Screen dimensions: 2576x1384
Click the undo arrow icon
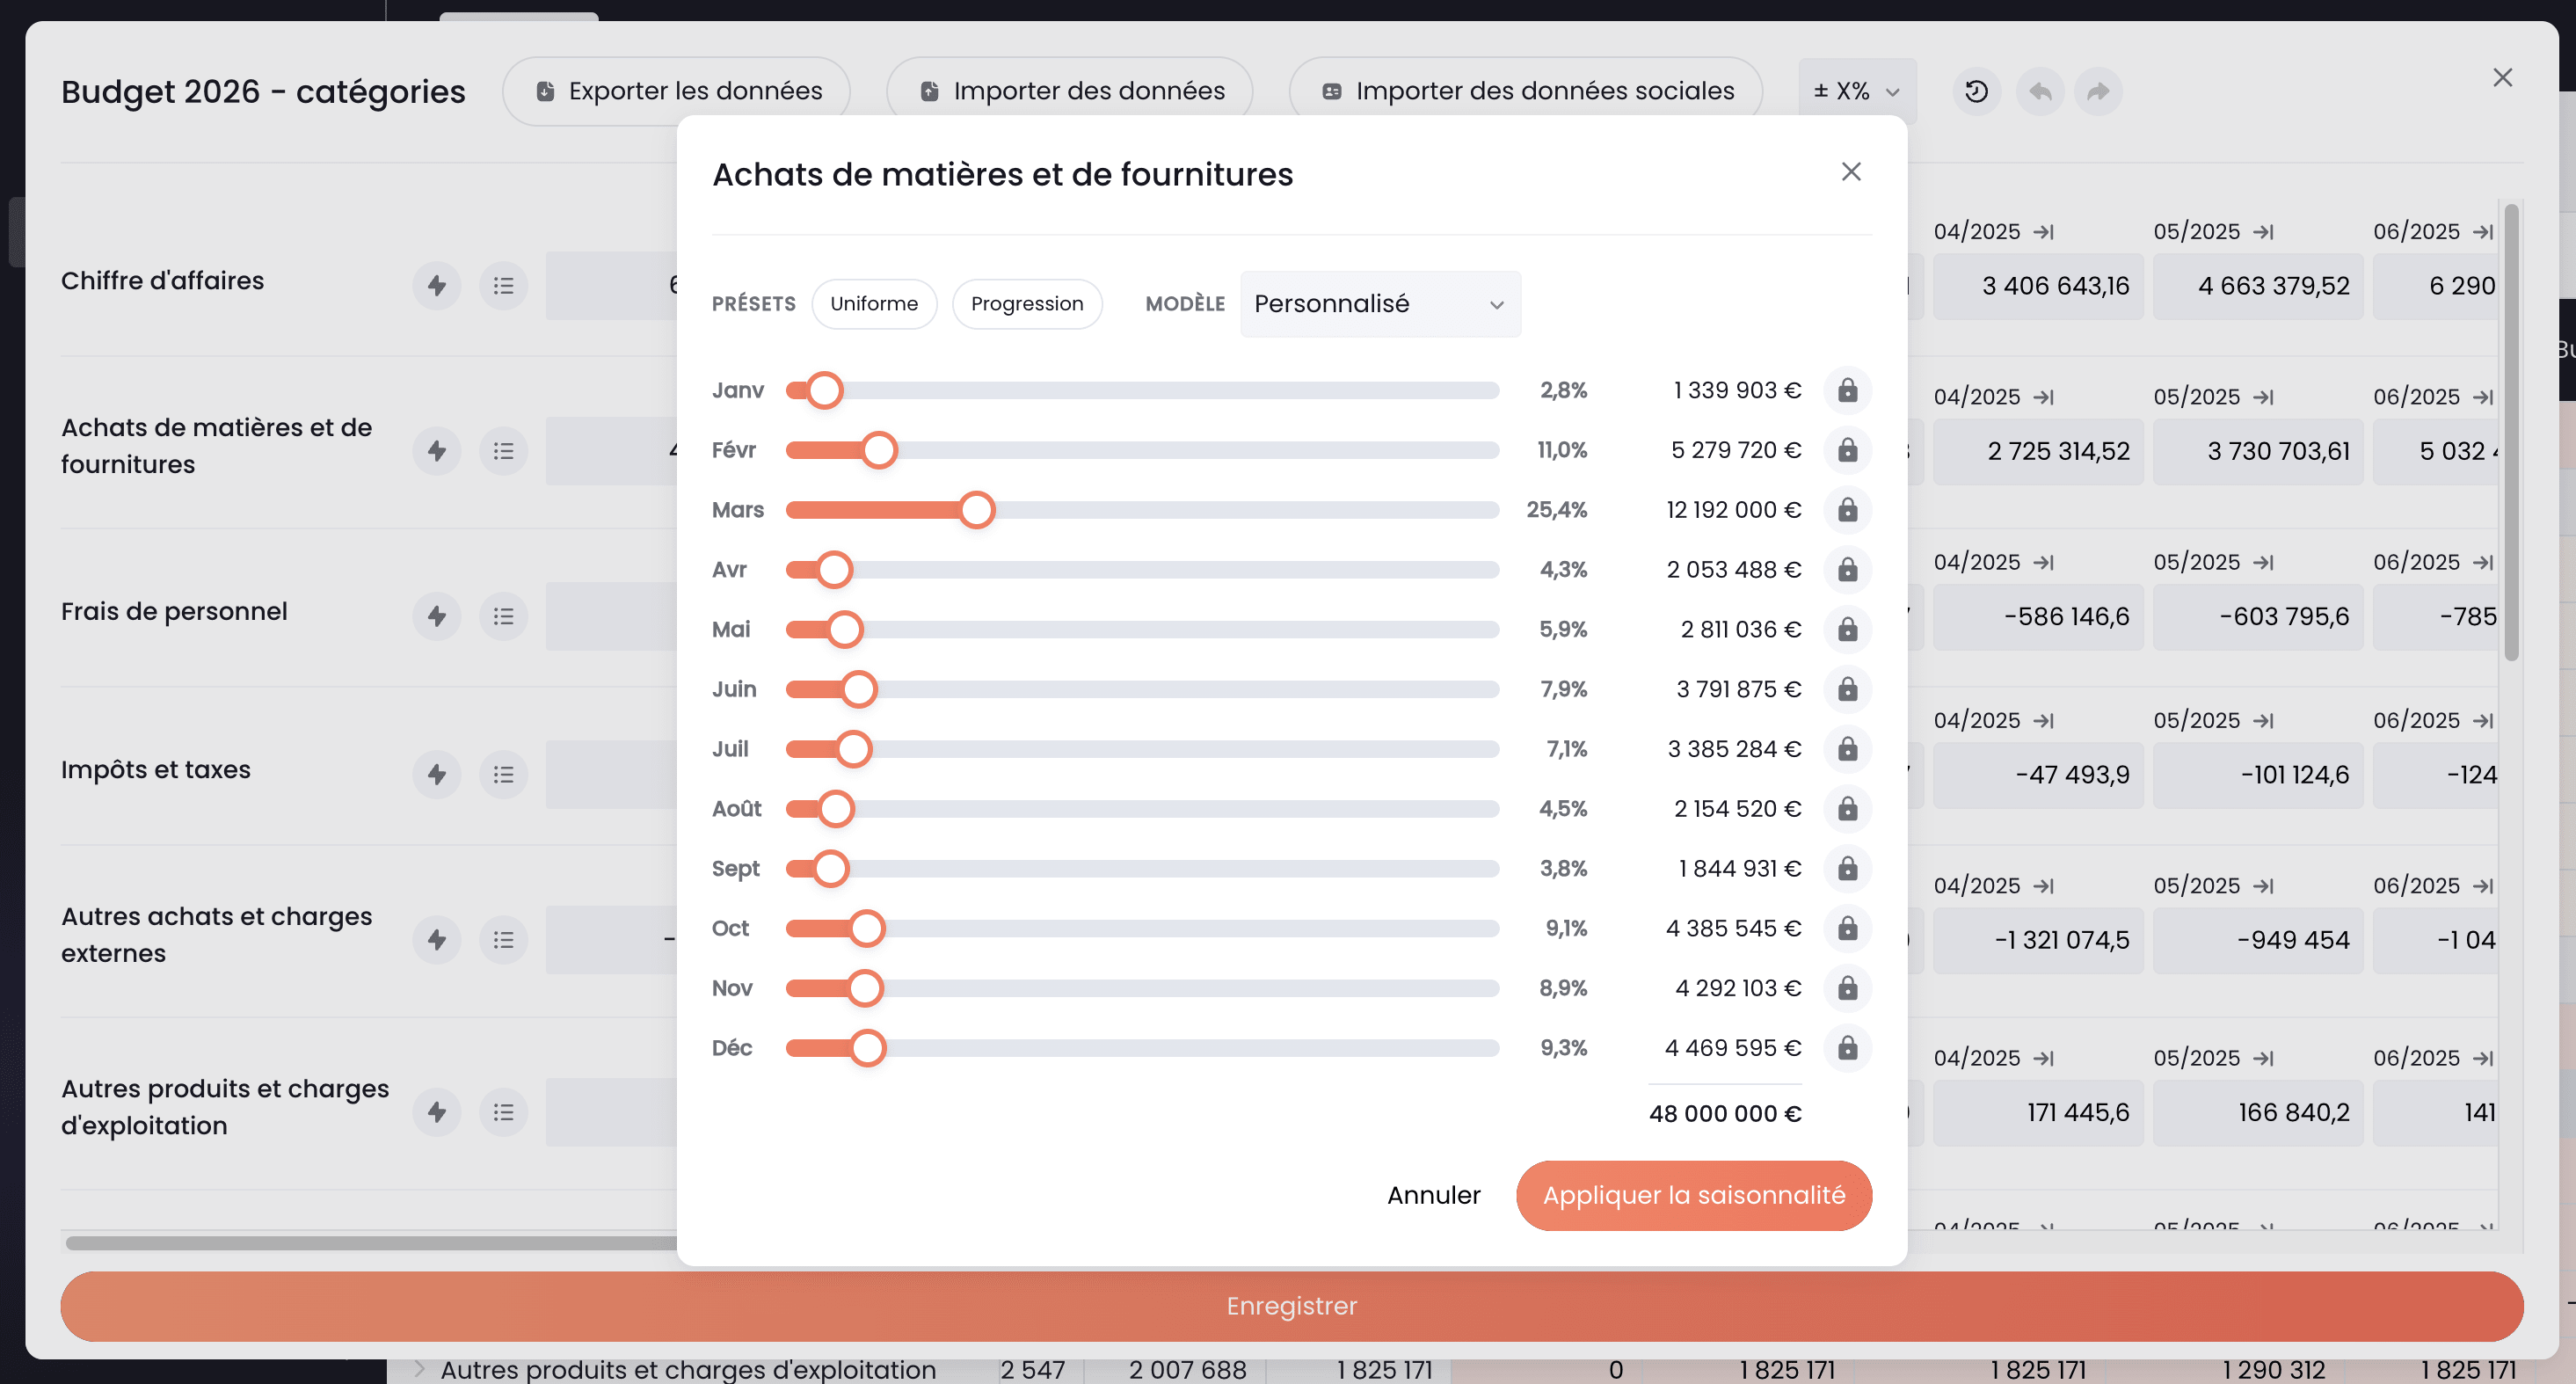(2040, 92)
